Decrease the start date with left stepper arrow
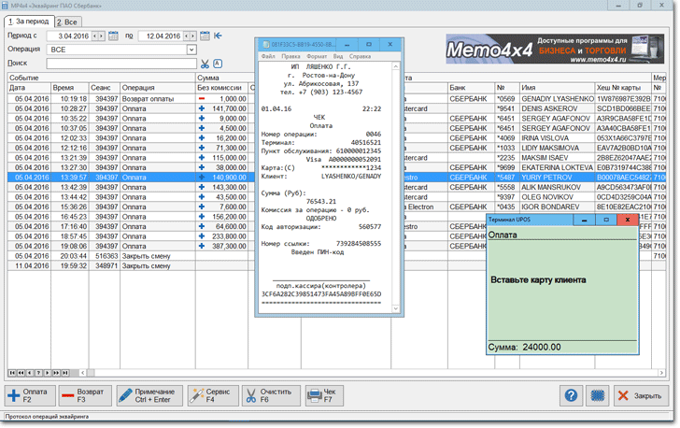Viewport: 680px width, 428px height. click(95, 36)
